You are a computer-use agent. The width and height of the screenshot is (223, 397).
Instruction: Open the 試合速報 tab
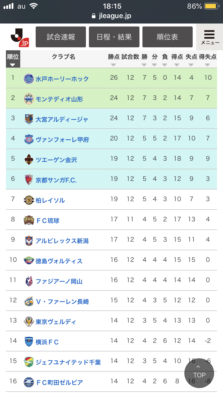pos(61,37)
